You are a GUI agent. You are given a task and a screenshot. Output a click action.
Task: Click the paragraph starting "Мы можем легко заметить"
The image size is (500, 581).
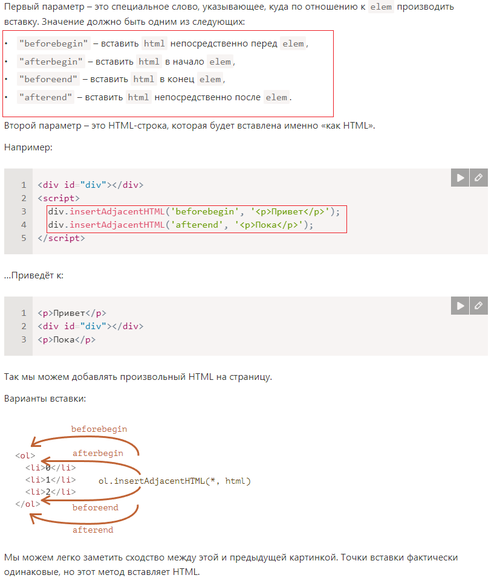[x=231, y=564]
